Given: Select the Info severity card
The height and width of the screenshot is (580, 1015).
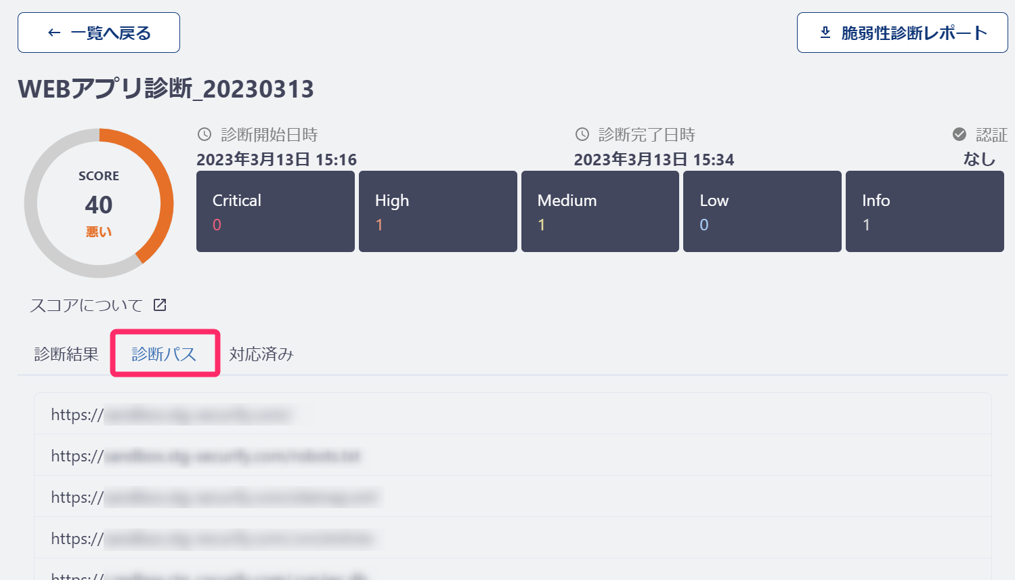Looking at the screenshot, I should coord(925,211).
